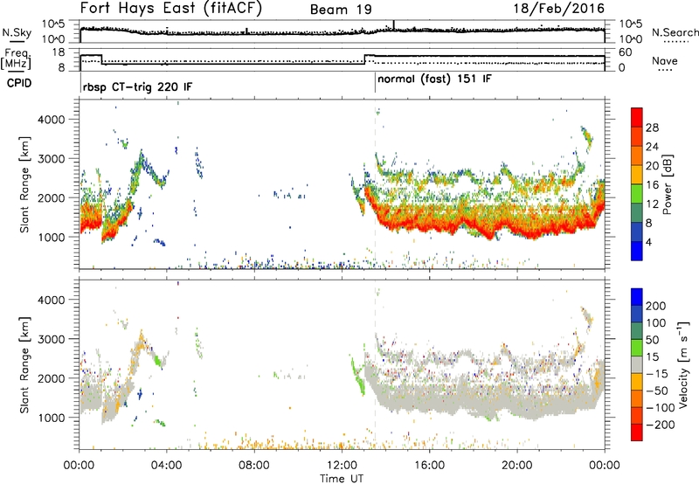
Task: Click '4000' tick on power panel axis
Action: click(51, 120)
